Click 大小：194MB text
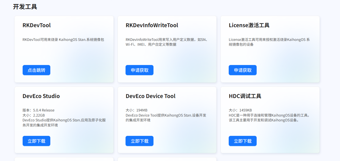Viewport: 340px width, 161px height. click(136, 110)
